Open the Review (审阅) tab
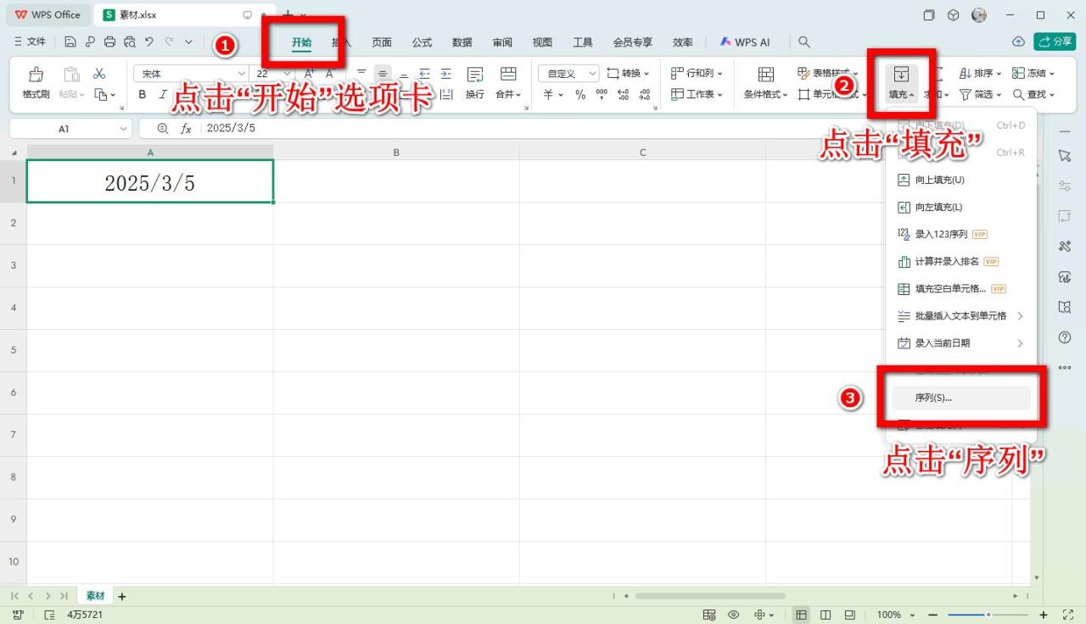 click(502, 42)
